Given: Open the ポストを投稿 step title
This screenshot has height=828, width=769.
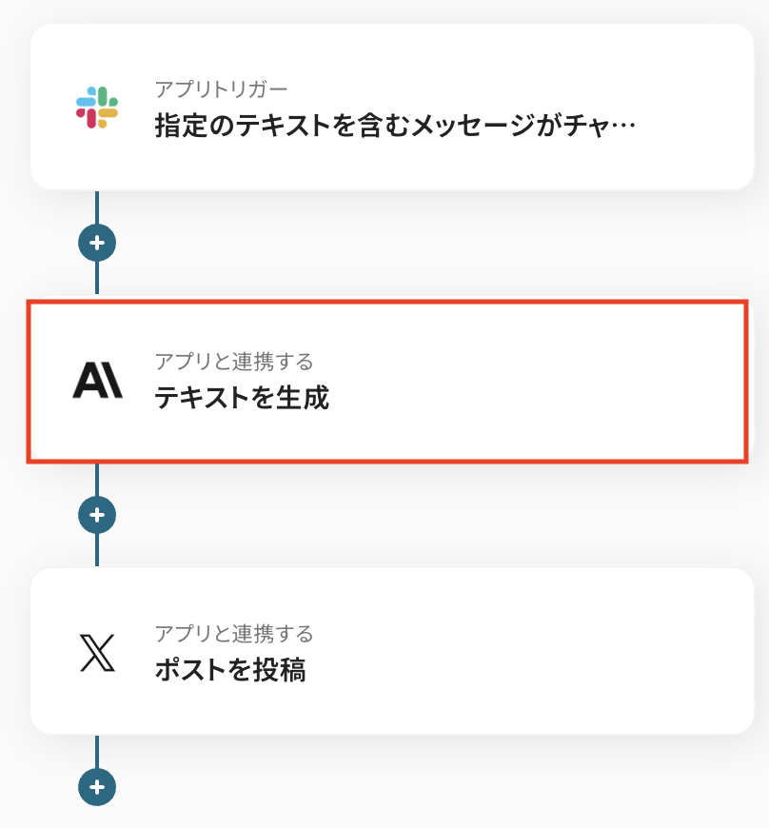Looking at the screenshot, I should pyautogui.click(x=229, y=670).
